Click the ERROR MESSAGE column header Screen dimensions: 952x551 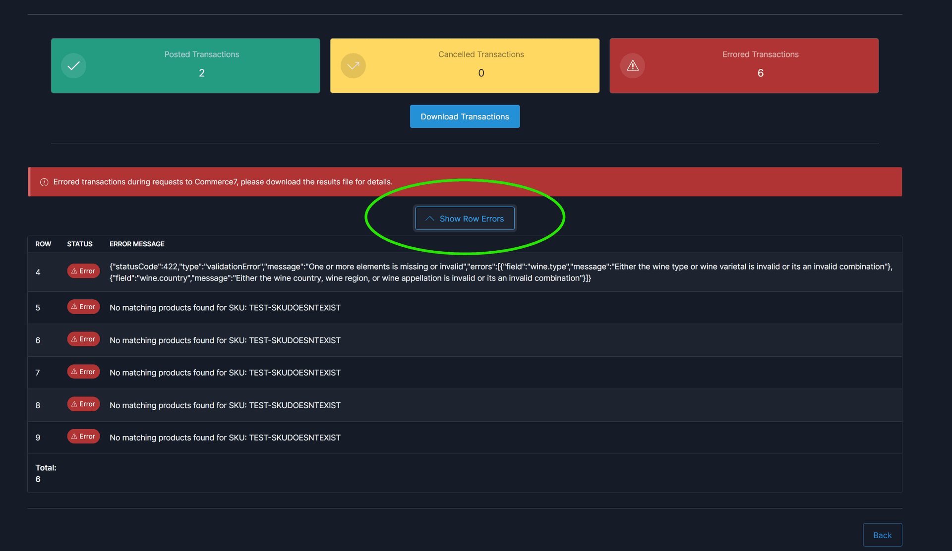click(x=137, y=244)
